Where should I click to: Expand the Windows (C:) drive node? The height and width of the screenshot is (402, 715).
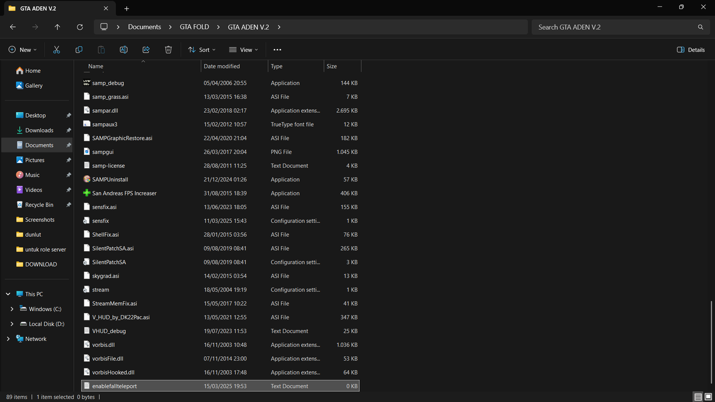pyautogui.click(x=12, y=309)
